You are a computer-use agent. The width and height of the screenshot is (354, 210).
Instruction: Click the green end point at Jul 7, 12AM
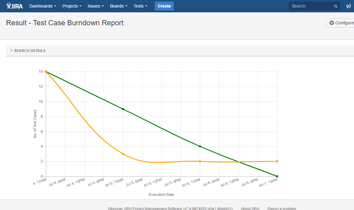(x=277, y=176)
